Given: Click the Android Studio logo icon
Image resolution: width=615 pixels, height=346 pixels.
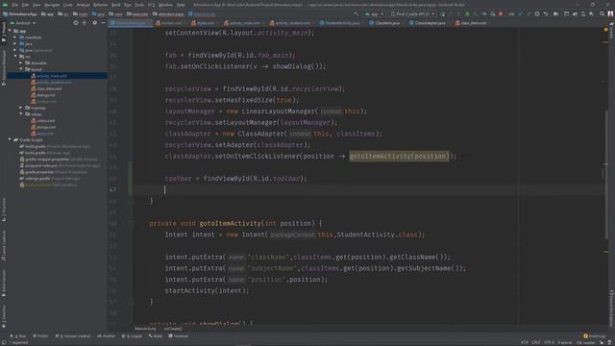Looking at the screenshot, I should coord(5,5).
